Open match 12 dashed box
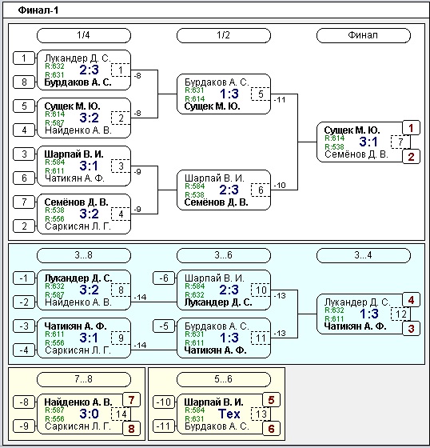This screenshot has height=448, width=430. pyautogui.click(x=400, y=314)
